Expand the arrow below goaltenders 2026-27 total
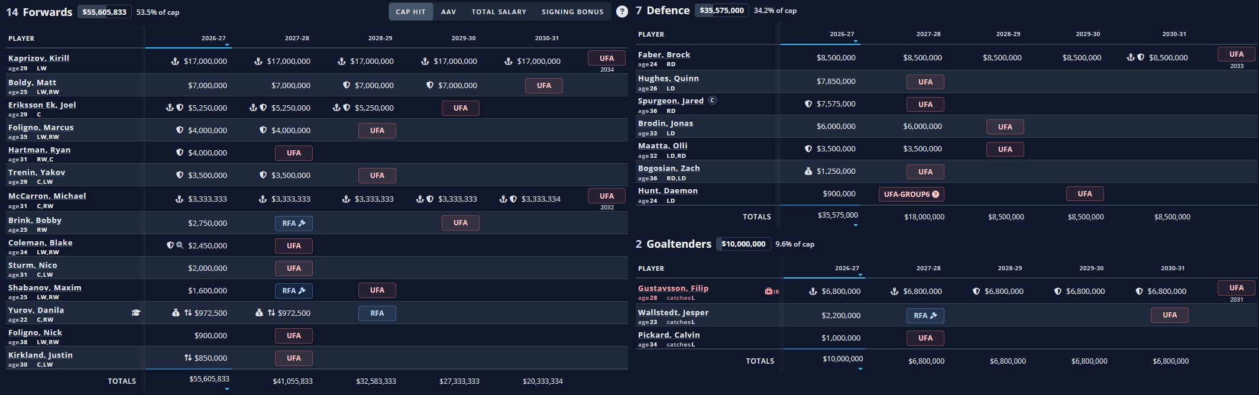 pyautogui.click(x=860, y=369)
